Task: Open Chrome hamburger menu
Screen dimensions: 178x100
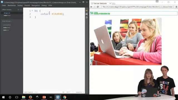Action: tap(176, 7)
